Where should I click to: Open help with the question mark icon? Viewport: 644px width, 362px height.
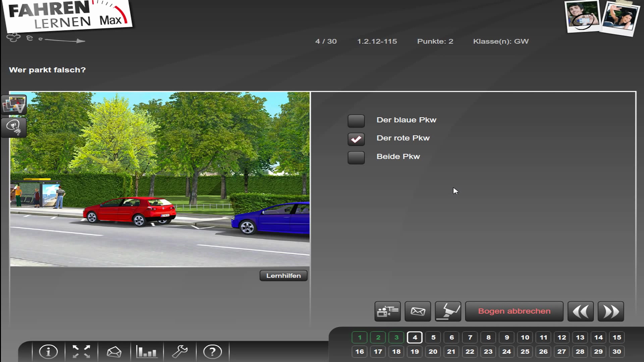pos(212,352)
